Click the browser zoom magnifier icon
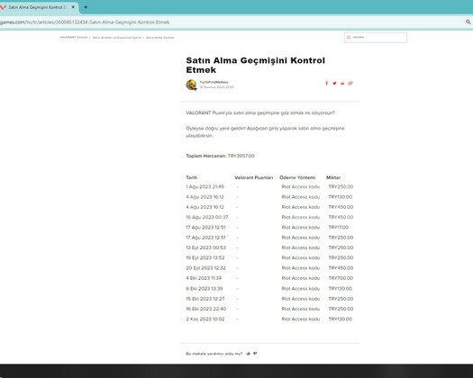This screenshot has height=378, width=473. 468,22
